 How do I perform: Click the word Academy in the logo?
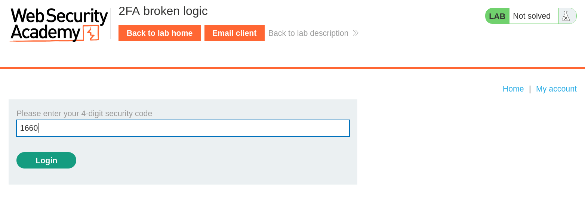(x=45, y=33)
